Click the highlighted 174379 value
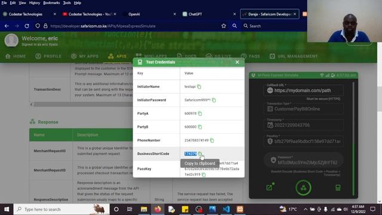The width and height of the screenshot is (382, 215). coord(190,153)
